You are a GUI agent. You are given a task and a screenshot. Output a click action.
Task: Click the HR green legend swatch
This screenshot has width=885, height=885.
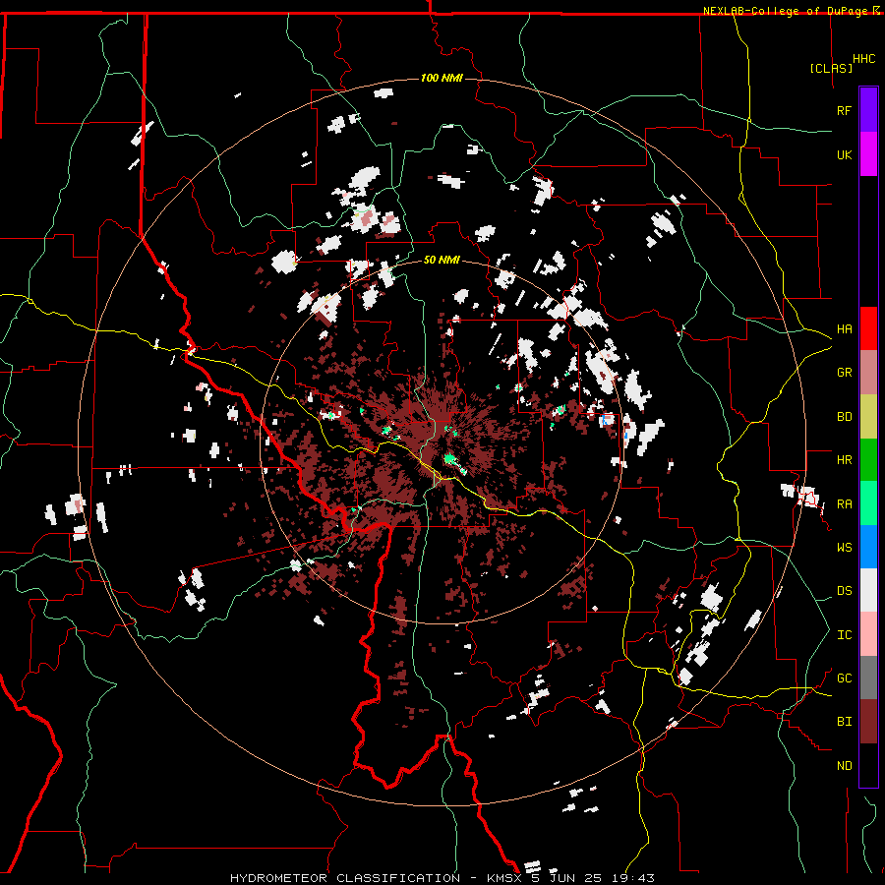868,460
